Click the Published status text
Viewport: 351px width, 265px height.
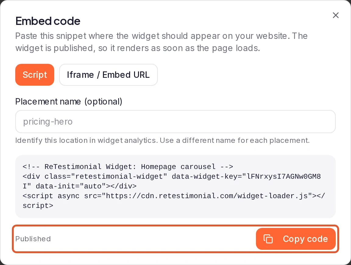[33, 239]
